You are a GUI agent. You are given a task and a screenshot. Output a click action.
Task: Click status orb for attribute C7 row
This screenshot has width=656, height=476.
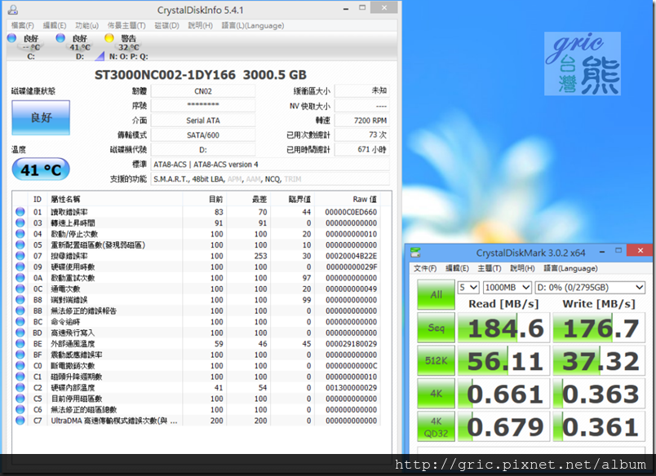pyautogui.click(x=20, y=421)
